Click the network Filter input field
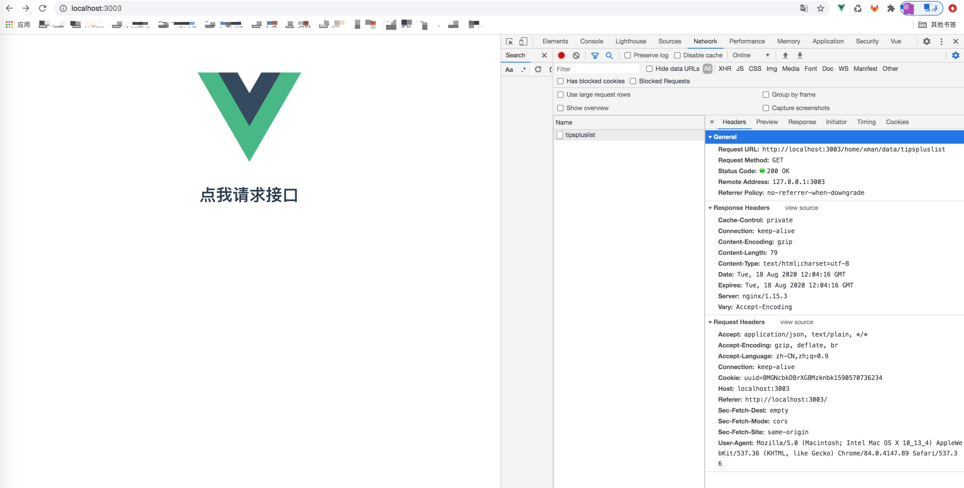This screenshot has width=964, height=488. tap(597, 69)
